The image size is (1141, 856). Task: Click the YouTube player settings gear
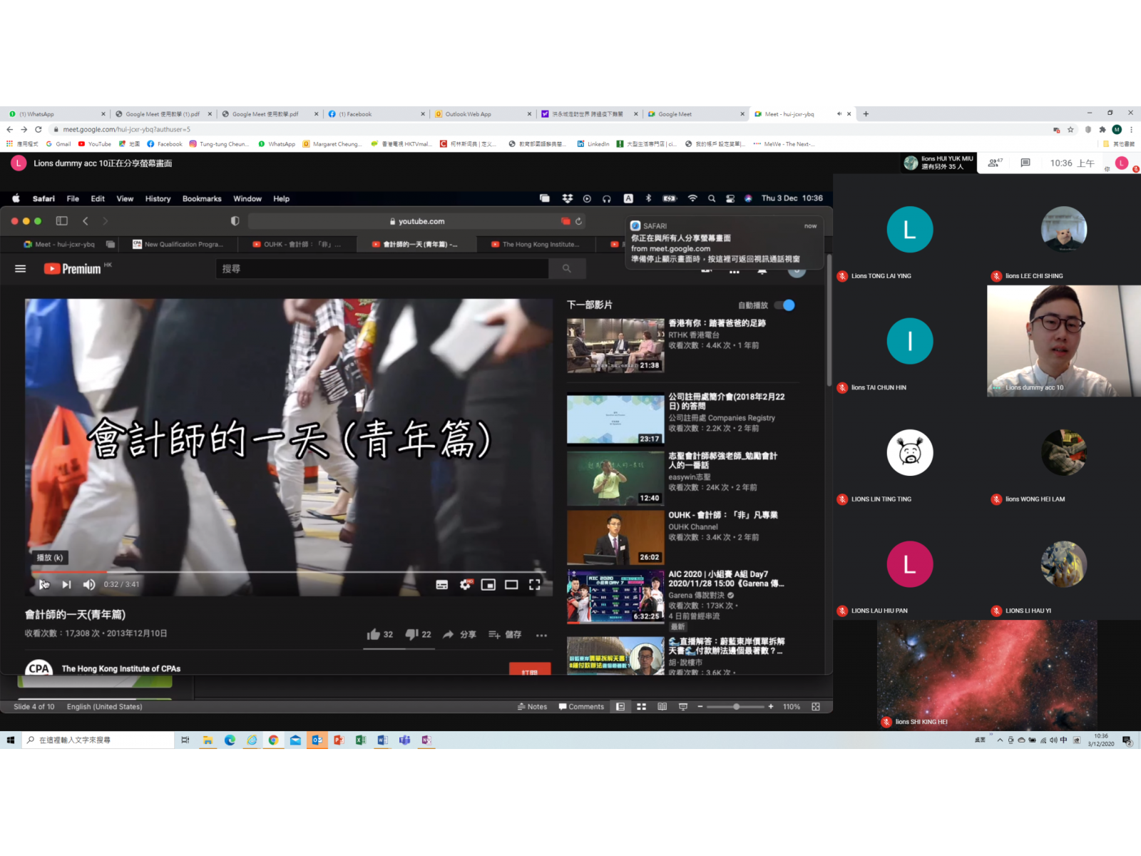click(465, 584)
